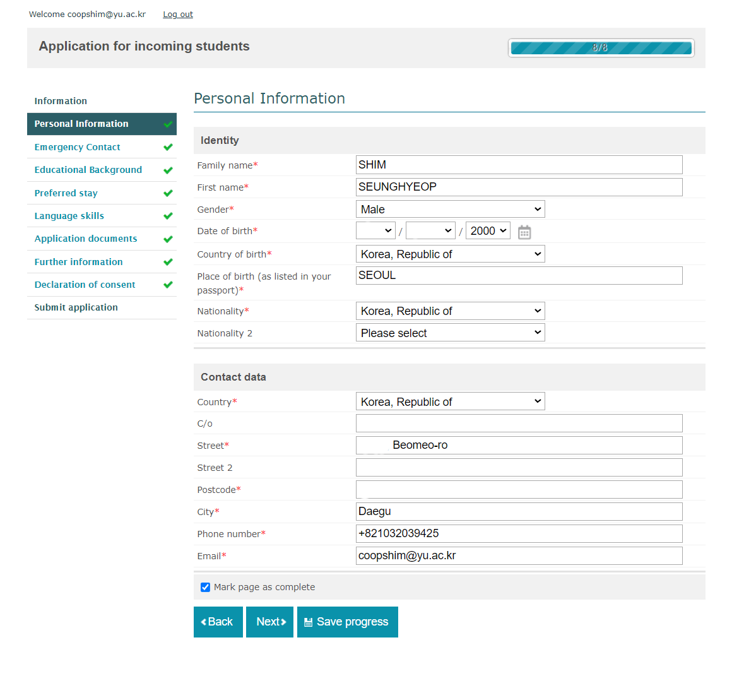Click the checkmark beside Preferred stay
Viewport: 744px width, 676px height.
coord(168,193)
